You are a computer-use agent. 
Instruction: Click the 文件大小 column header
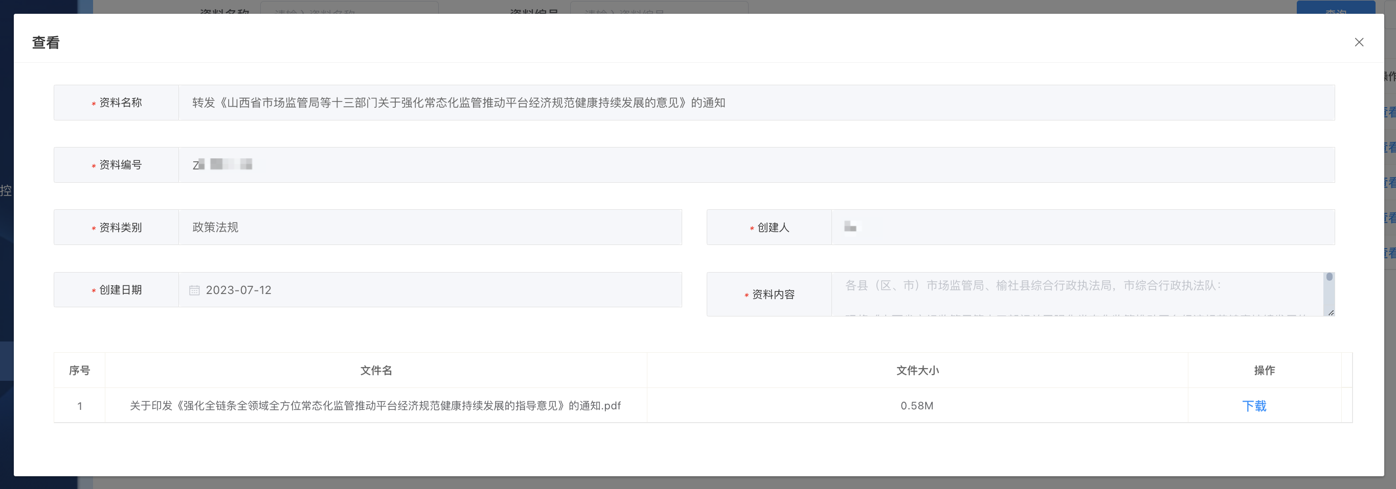coord(917,371)
